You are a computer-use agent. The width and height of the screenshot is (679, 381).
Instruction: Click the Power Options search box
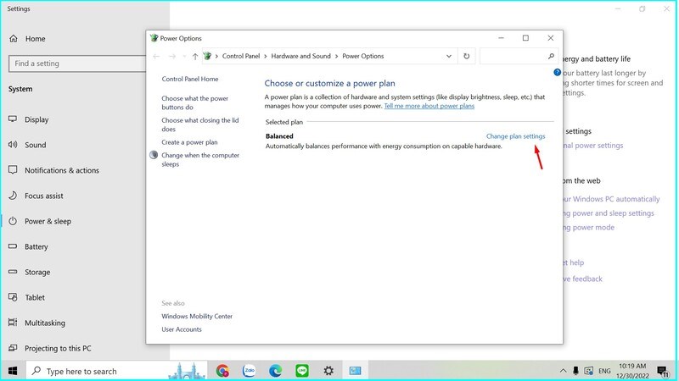519,56
